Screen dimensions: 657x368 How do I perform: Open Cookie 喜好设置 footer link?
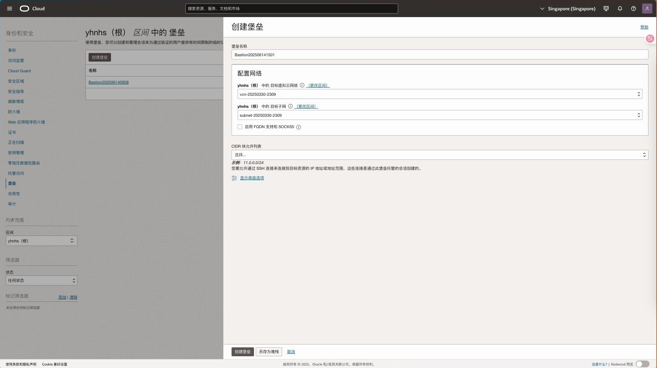[x=54, y=364]
